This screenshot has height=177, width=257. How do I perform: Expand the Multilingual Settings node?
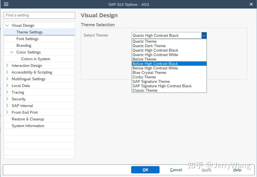[x=7, y=79]
